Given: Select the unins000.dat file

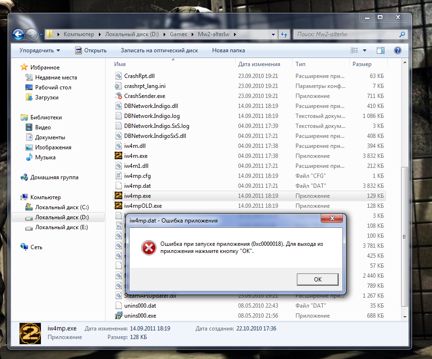Looking at the screenshot, I should [x=140, y=306].
